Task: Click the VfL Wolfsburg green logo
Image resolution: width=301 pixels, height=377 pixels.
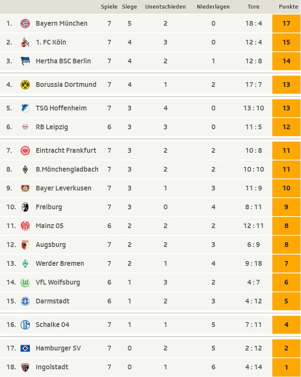Action: pyautogui.click(x=25, y=282)
